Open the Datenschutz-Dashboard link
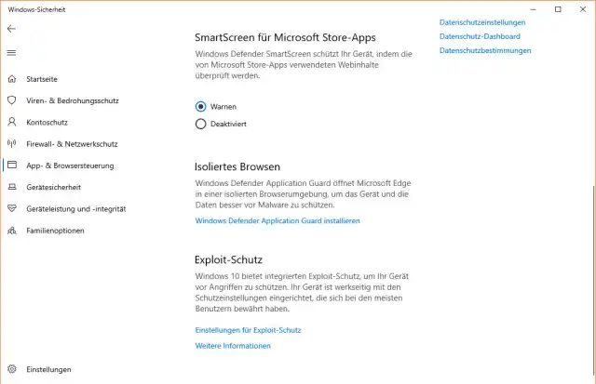 coord(479,36)
